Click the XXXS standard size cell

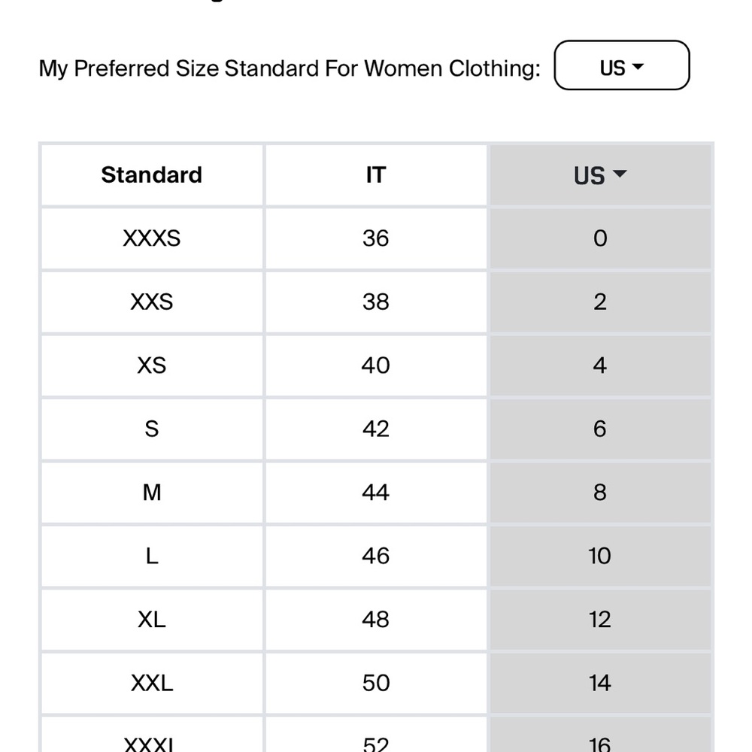(152, 238)
